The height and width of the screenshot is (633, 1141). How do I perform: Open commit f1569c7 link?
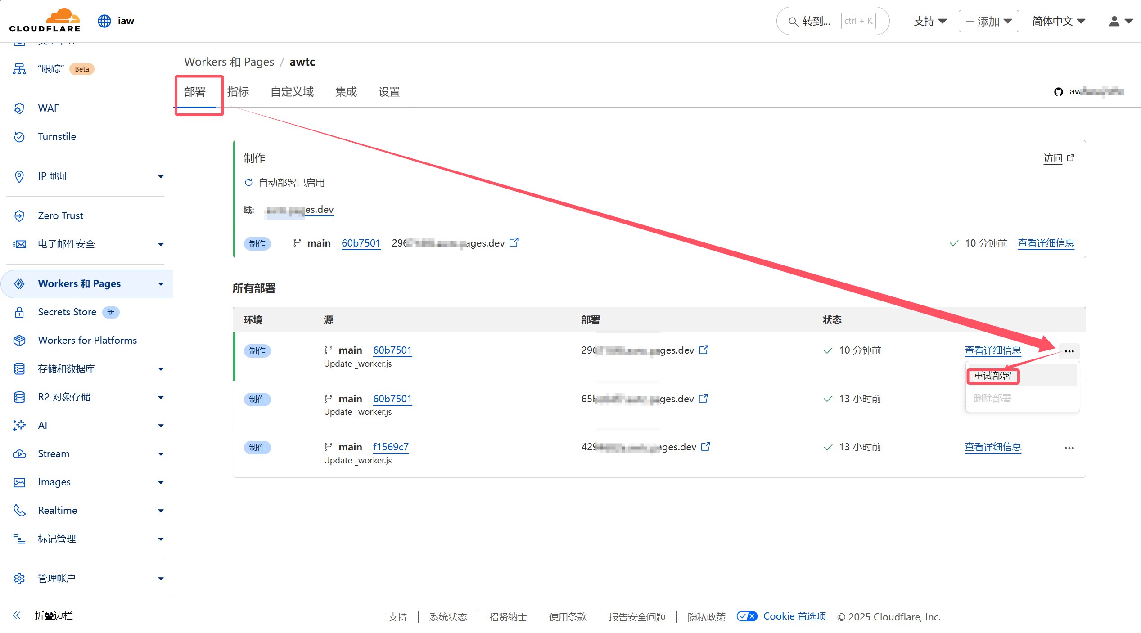(391, 447)
